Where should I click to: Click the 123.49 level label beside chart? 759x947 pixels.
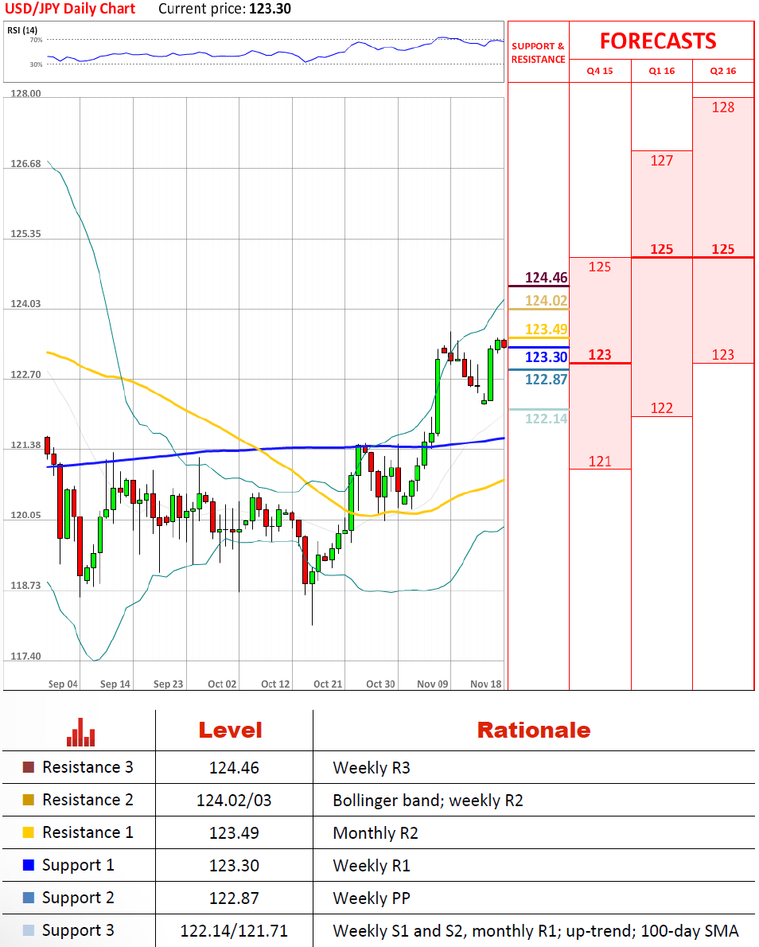(546, 329)
